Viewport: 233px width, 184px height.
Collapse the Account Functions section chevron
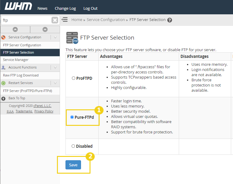(55, 67)
